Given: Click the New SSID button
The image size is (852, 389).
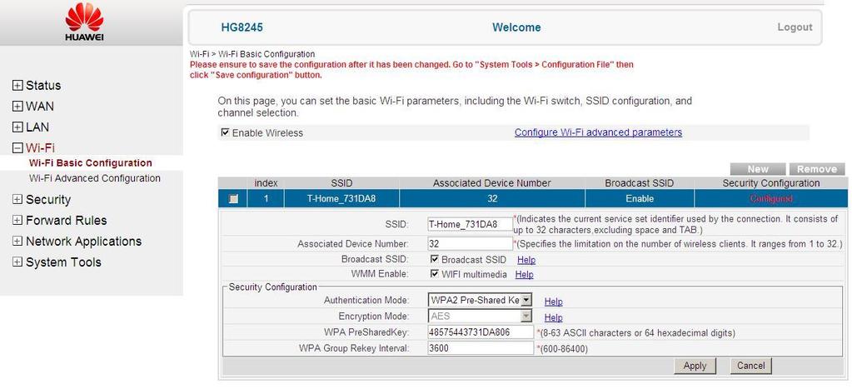Looking at the screenshot, I should tap(758, 169).
